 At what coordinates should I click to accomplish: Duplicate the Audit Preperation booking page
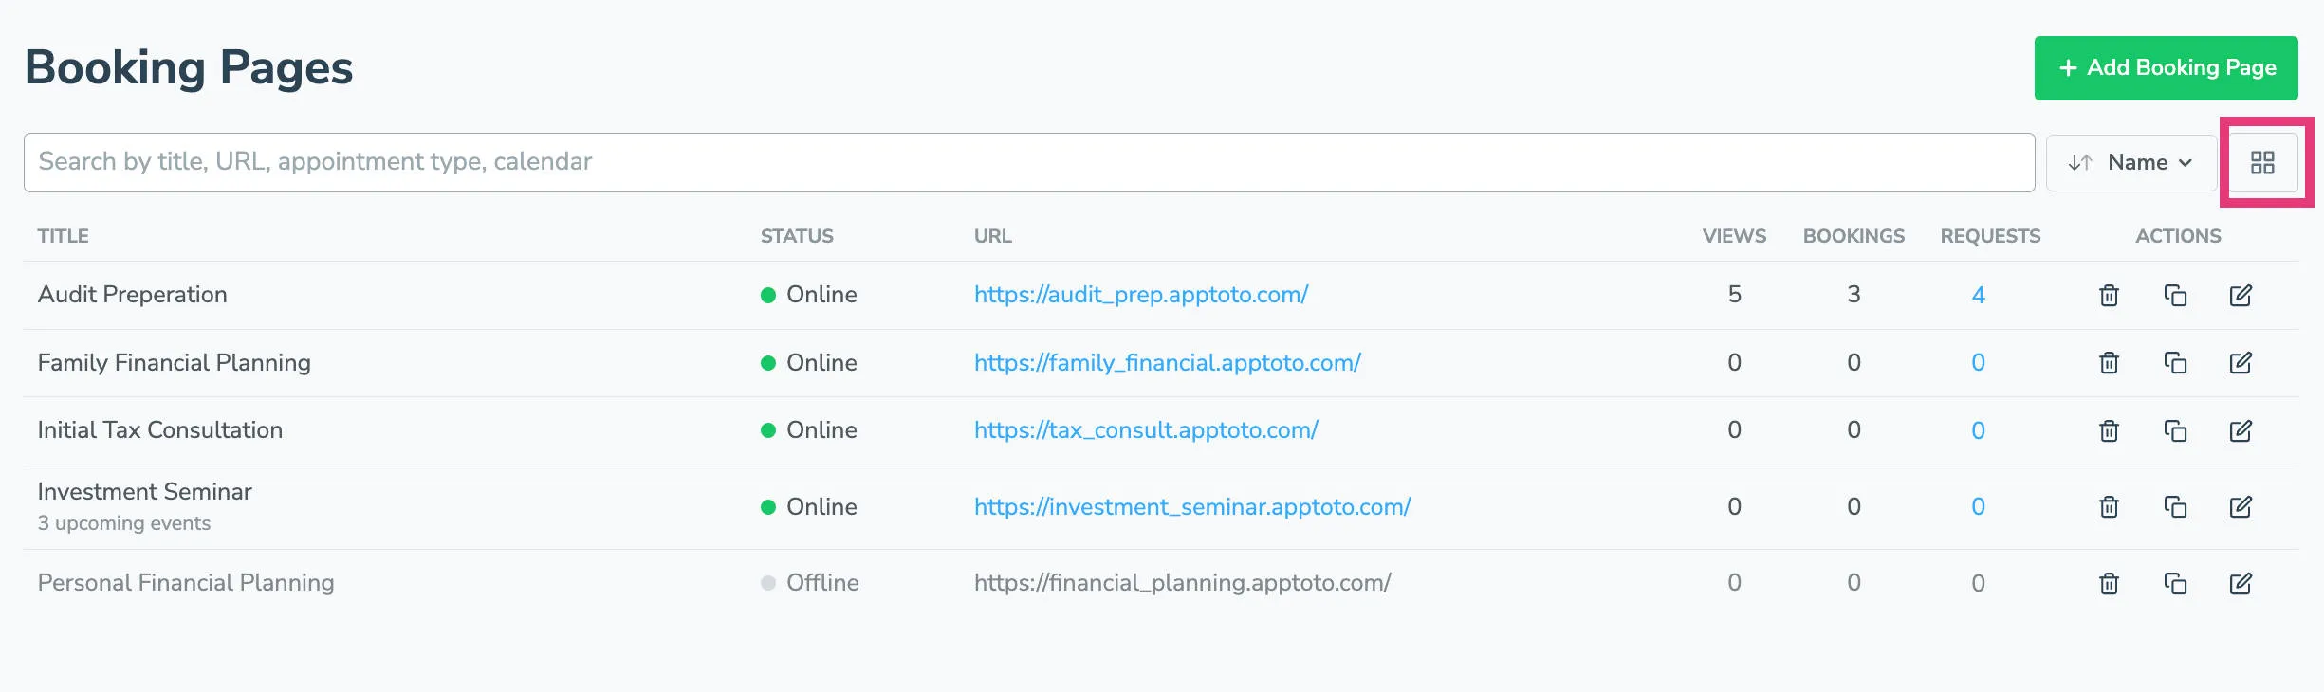pos(2175,295)
